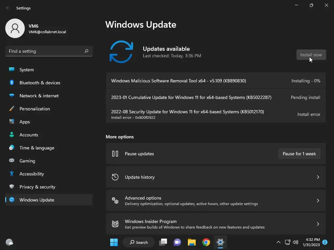Viewport: 334px width, 250px height.
Task: Click the pause bars icon beside Pause updates
Action: pos(115,154)
